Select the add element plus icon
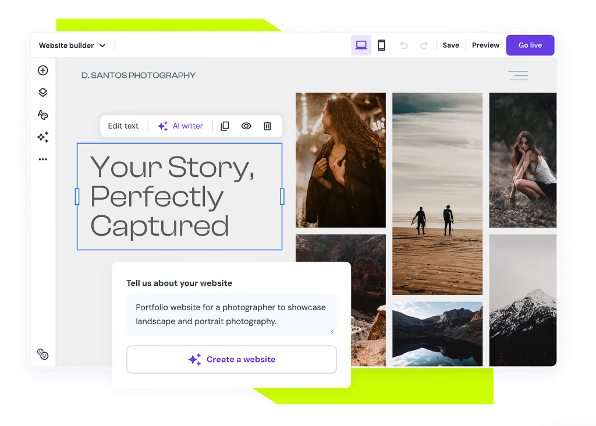 point(42,70)
